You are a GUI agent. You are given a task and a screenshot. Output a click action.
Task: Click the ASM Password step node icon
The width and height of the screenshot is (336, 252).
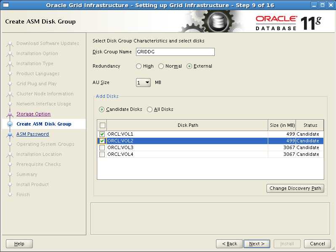coord(10,134)
